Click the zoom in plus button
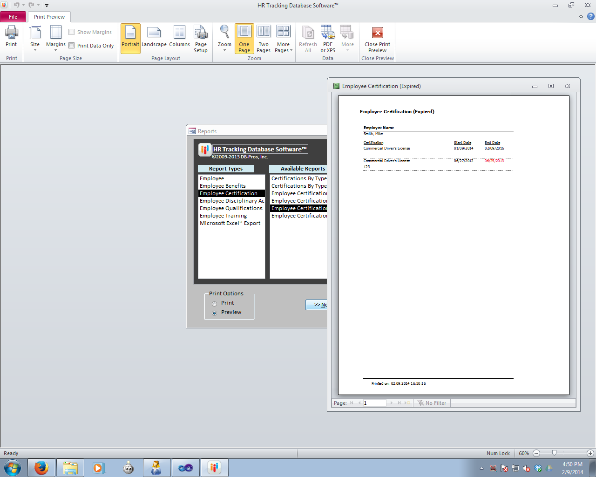 590,453
